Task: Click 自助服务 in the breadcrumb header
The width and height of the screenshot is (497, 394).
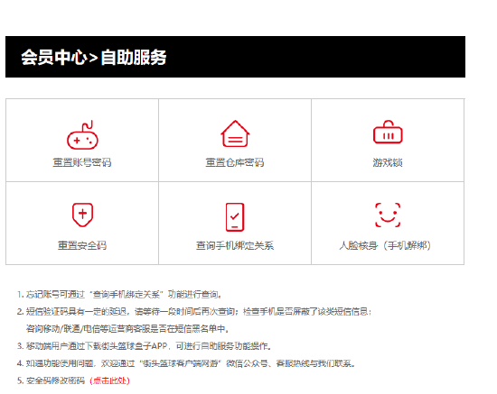Action: (x=134, y=57)
